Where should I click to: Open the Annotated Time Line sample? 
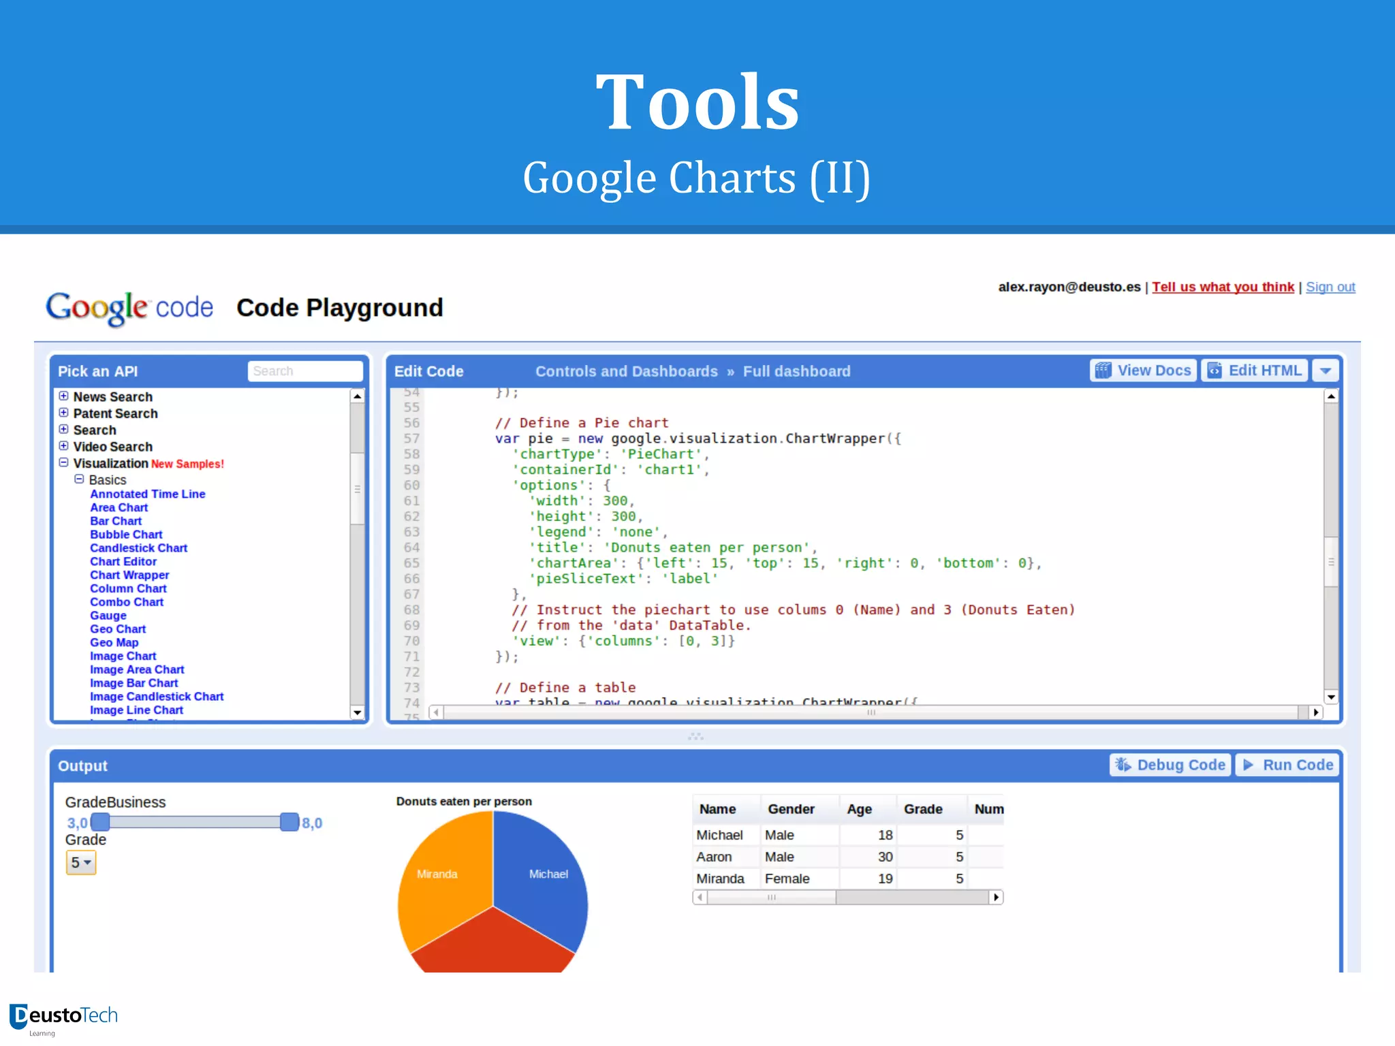tap(148, 494)
